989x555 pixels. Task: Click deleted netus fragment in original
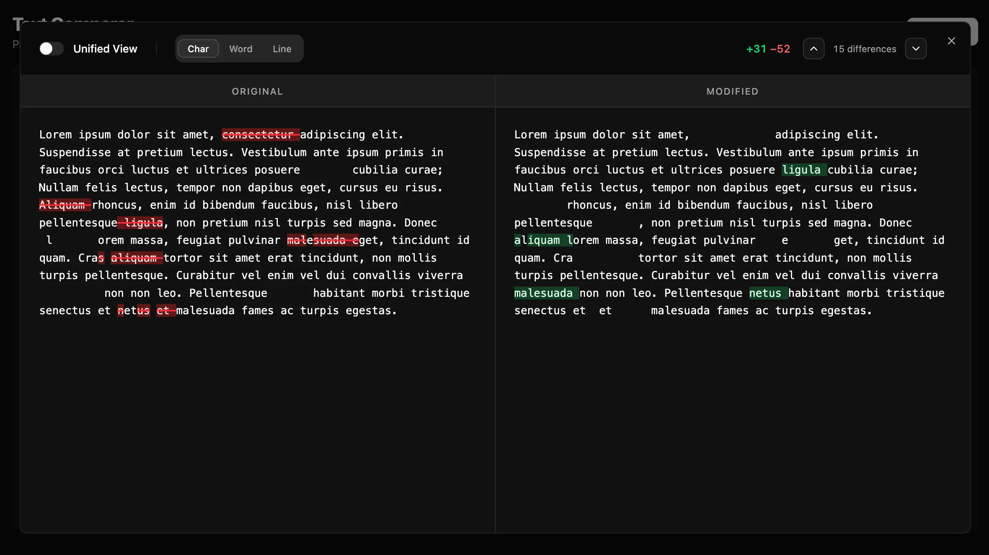(134, 310)
